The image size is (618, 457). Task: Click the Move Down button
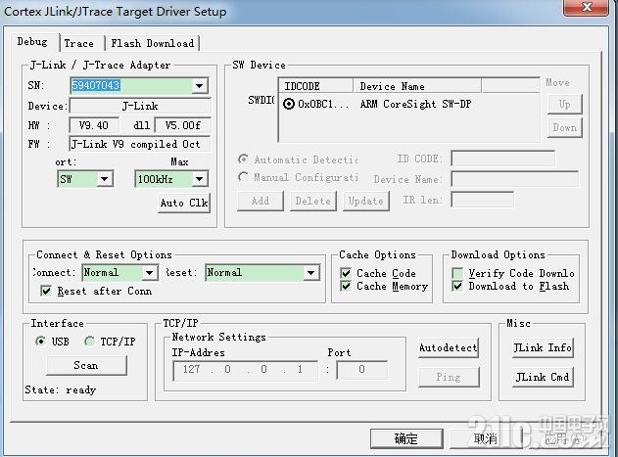click(564, 127)
